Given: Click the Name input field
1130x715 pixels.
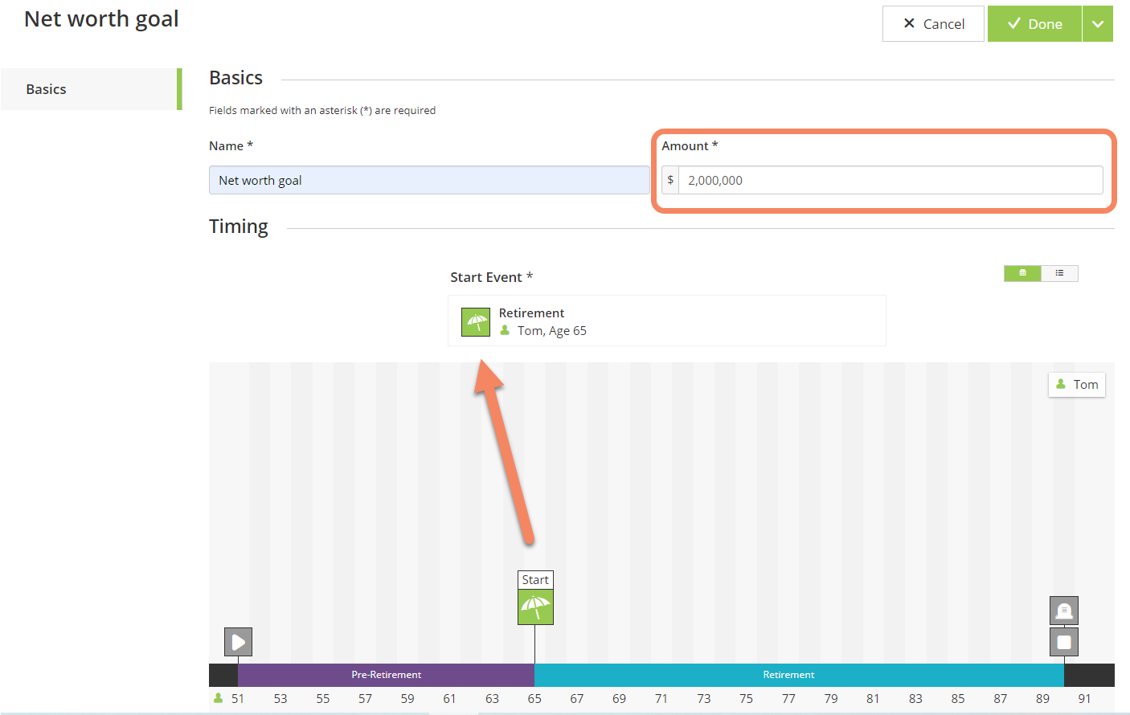Looking at the screenshot, I should tap(428, 180).
